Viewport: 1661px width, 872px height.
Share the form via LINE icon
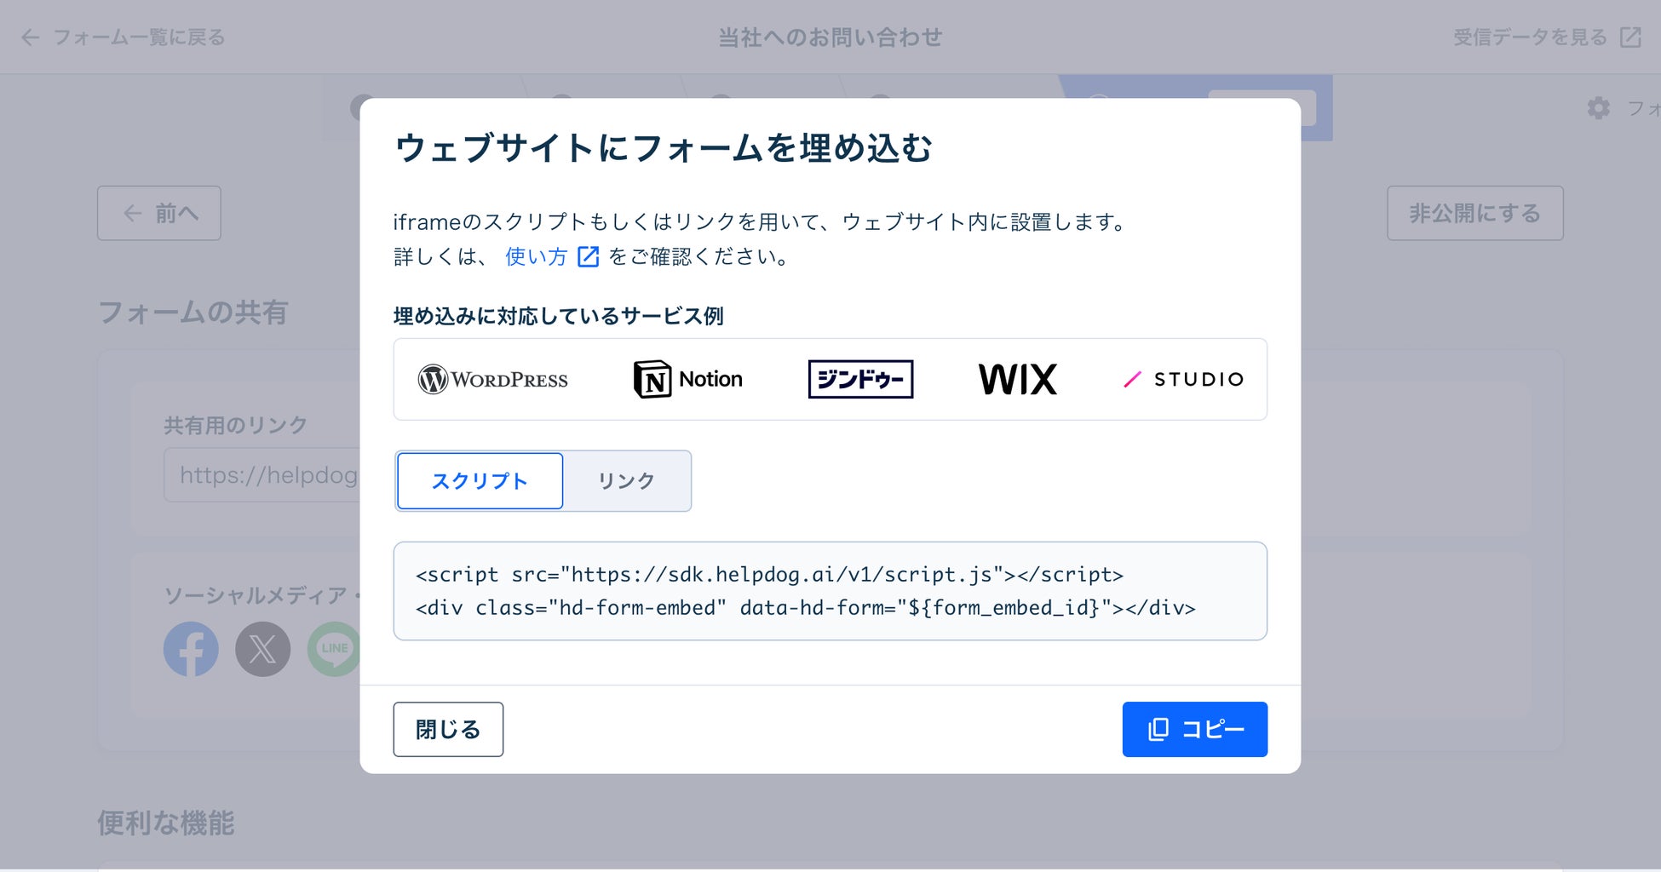[x=334, y=649]
